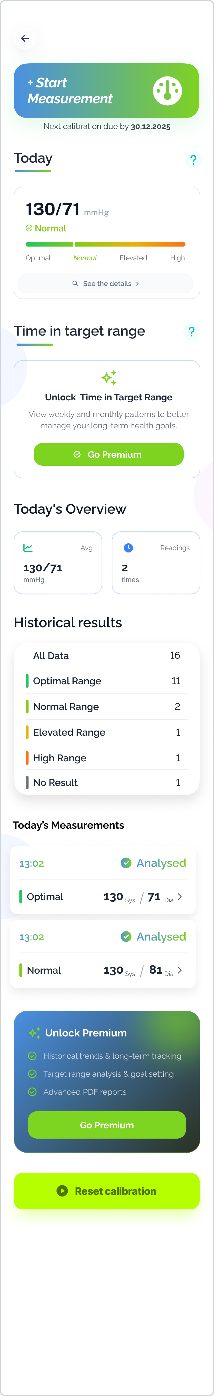Tap the Analysed checkmark on the Normal measurement
Image resolution: width=214 pixels, height=1396 pixels.
126,937
